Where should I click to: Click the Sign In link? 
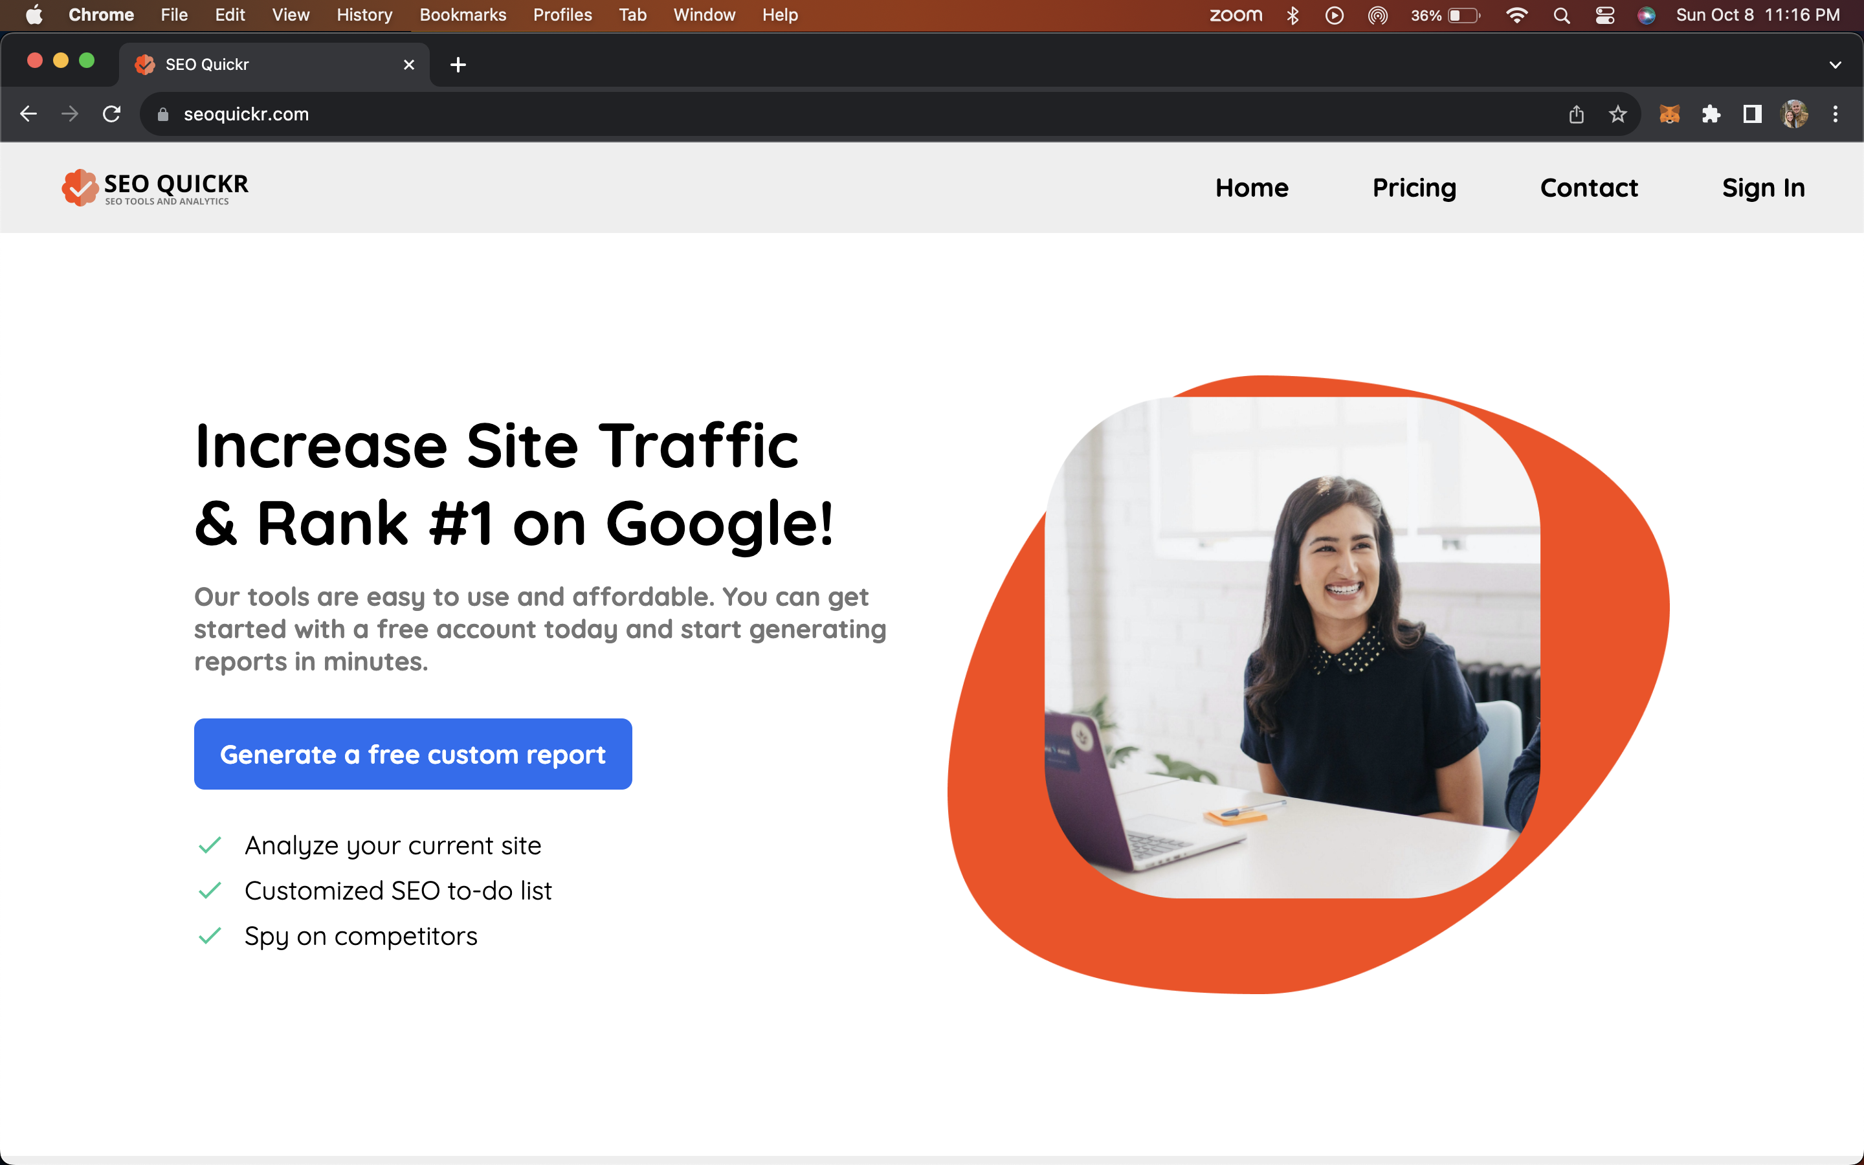click(x=1762, y=188)
